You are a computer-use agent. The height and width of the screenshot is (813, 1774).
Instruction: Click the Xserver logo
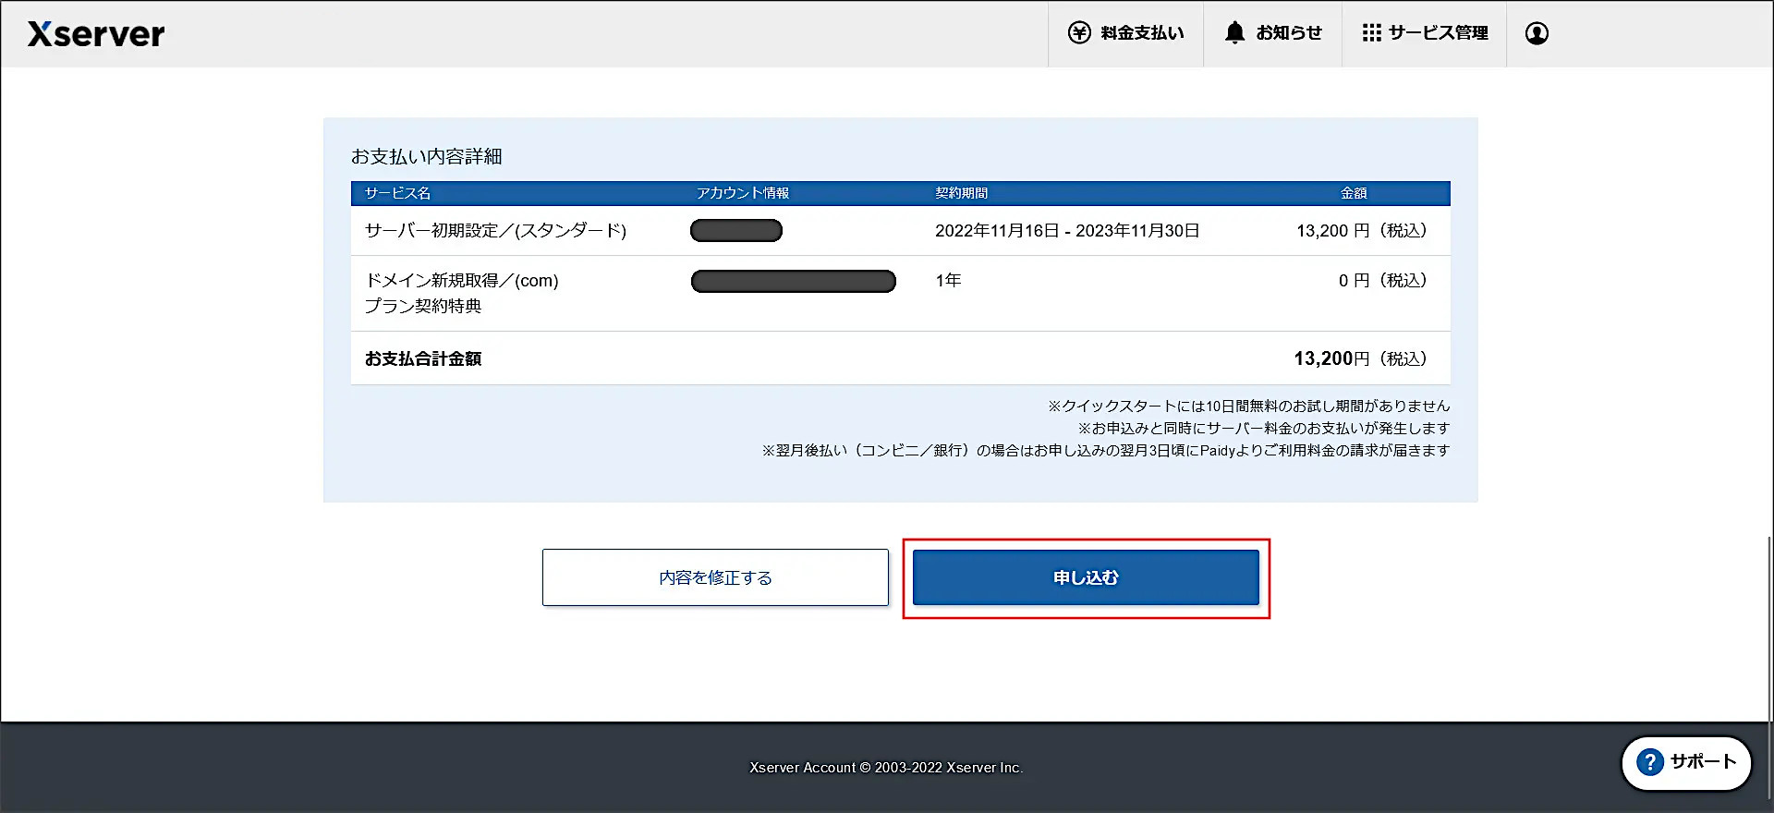96,34
